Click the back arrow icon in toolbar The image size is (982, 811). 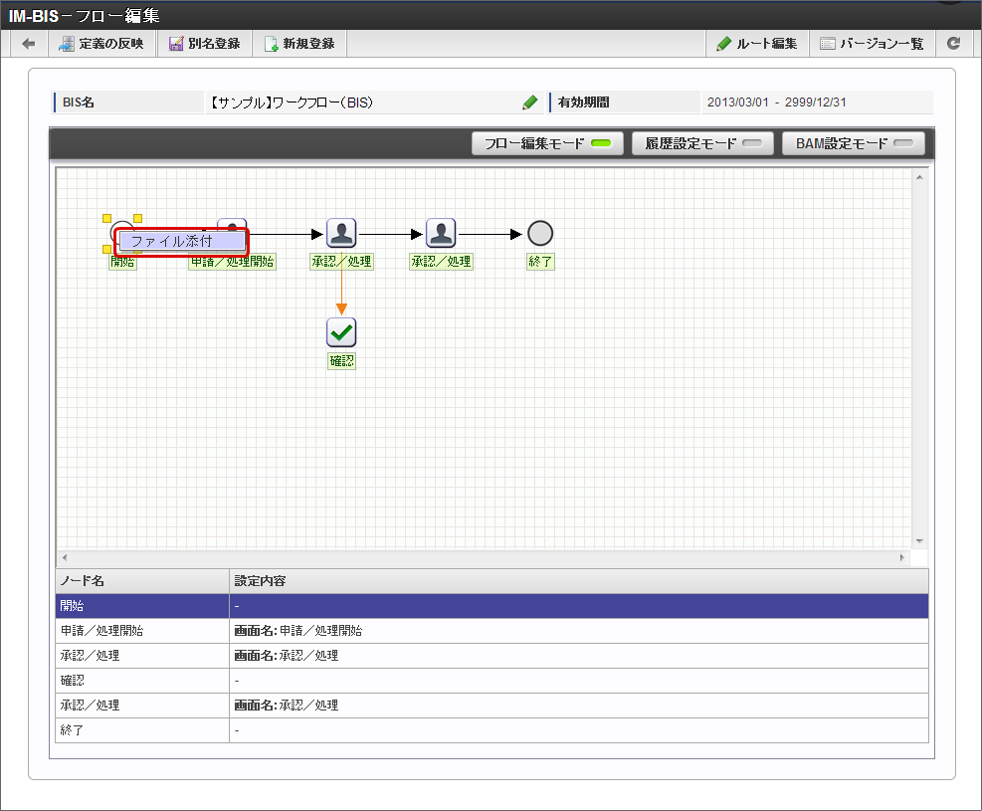29,44
